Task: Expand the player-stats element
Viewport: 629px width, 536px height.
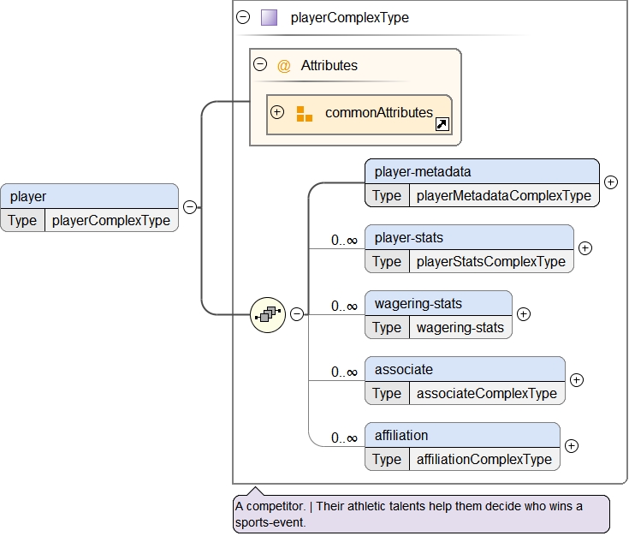Action: pyautogui.click(x=585, y=247)
